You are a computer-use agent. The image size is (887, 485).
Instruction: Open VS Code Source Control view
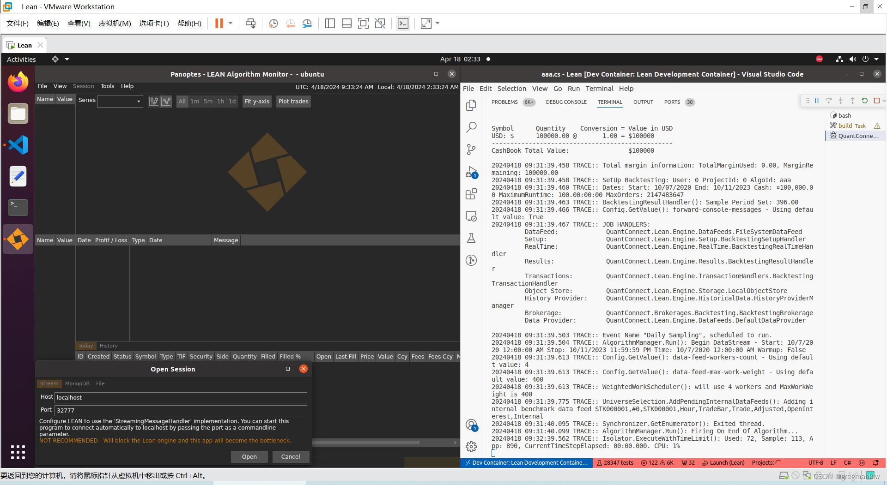(x=471, y=149)
